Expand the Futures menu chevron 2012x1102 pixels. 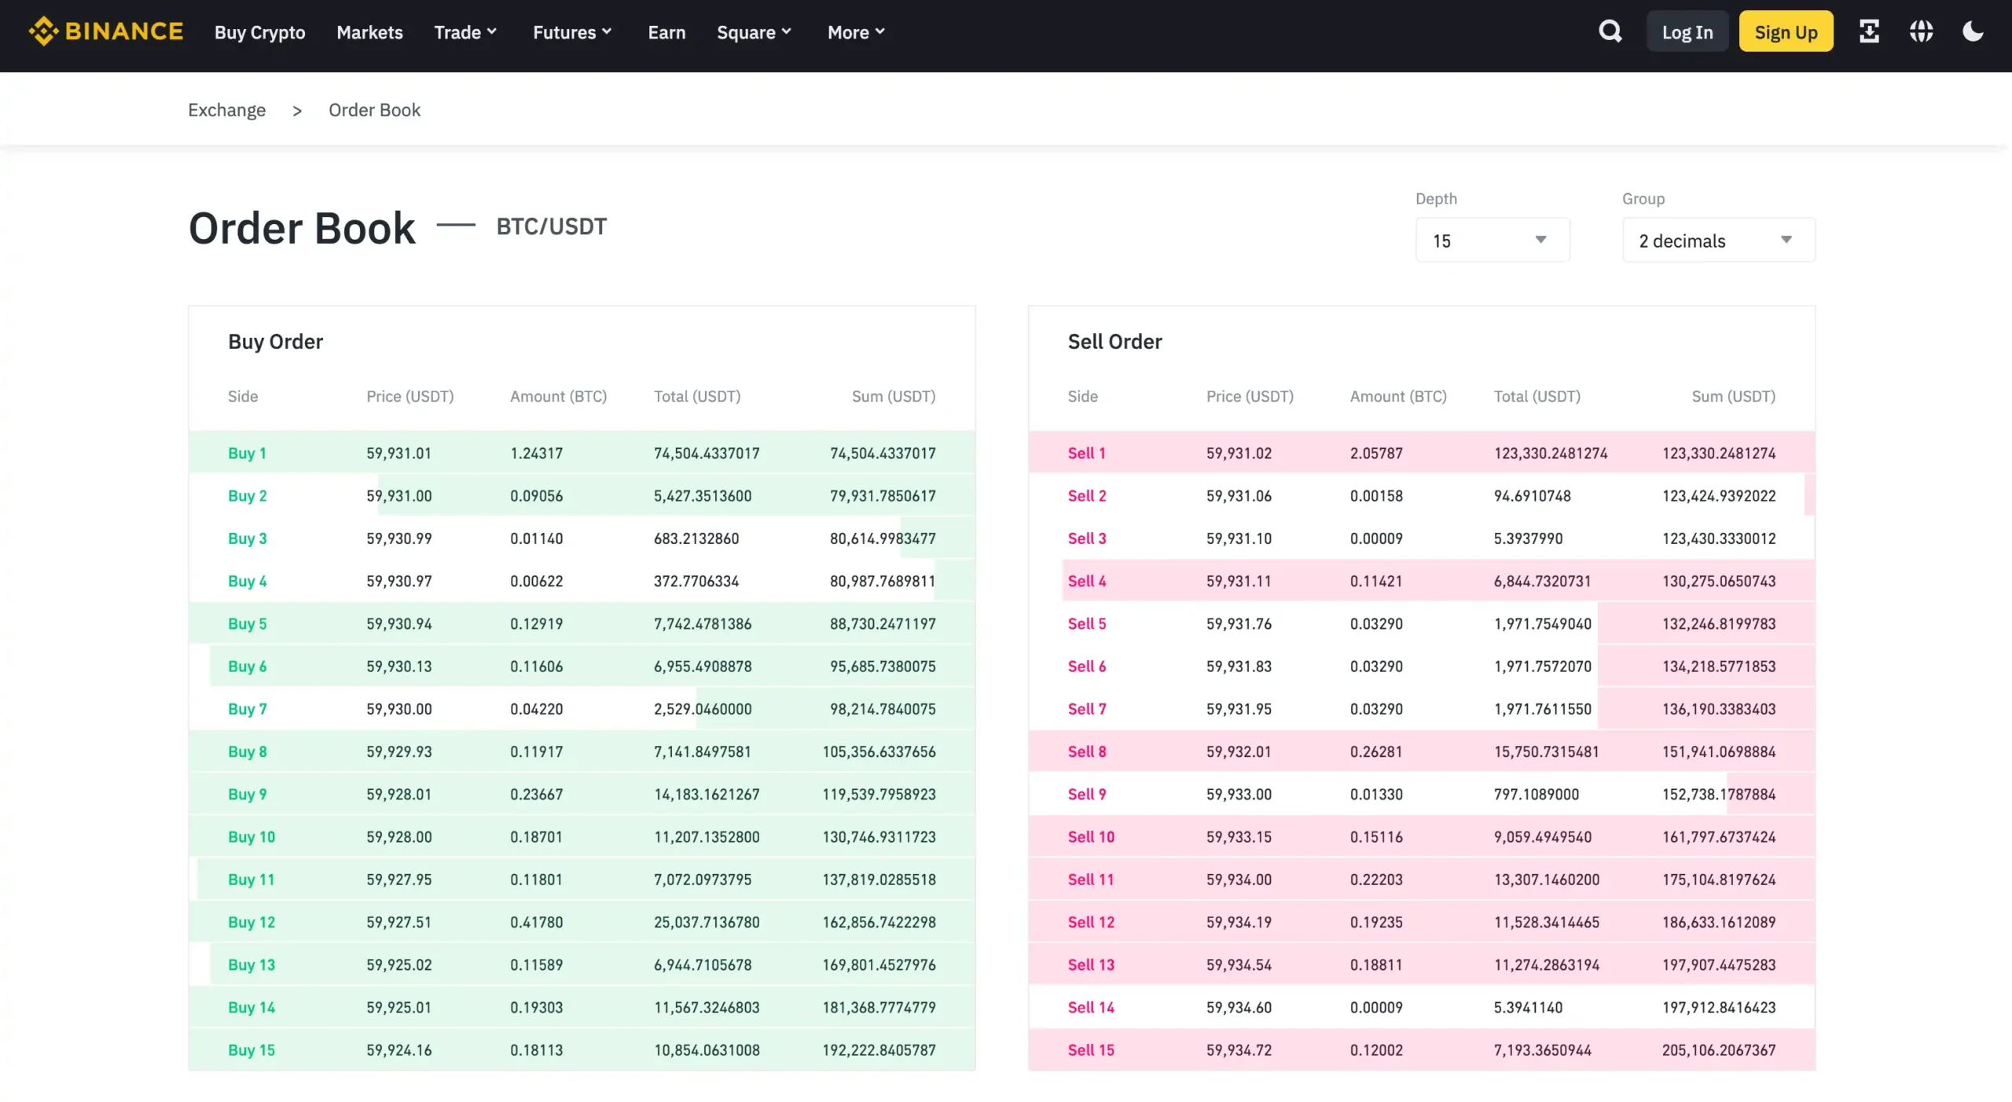(x=607, y=31)
